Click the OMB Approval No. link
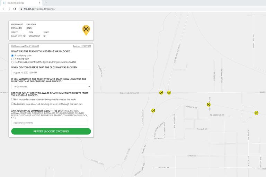Image resolution: width=266 pixels, height=177 pixels. 25,46
